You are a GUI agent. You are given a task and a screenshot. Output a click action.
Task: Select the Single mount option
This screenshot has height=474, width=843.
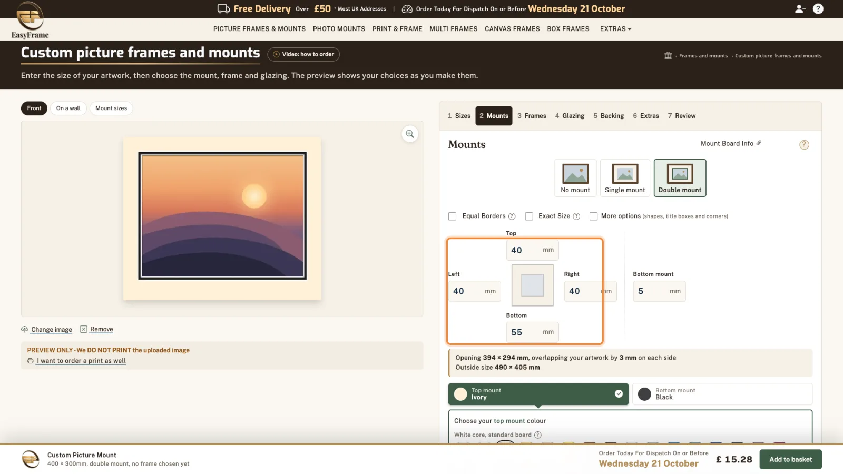tap(625, 178)
